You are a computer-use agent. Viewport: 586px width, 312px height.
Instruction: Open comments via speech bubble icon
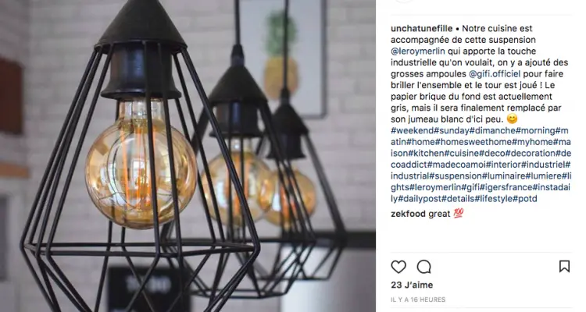click(423, 267)
